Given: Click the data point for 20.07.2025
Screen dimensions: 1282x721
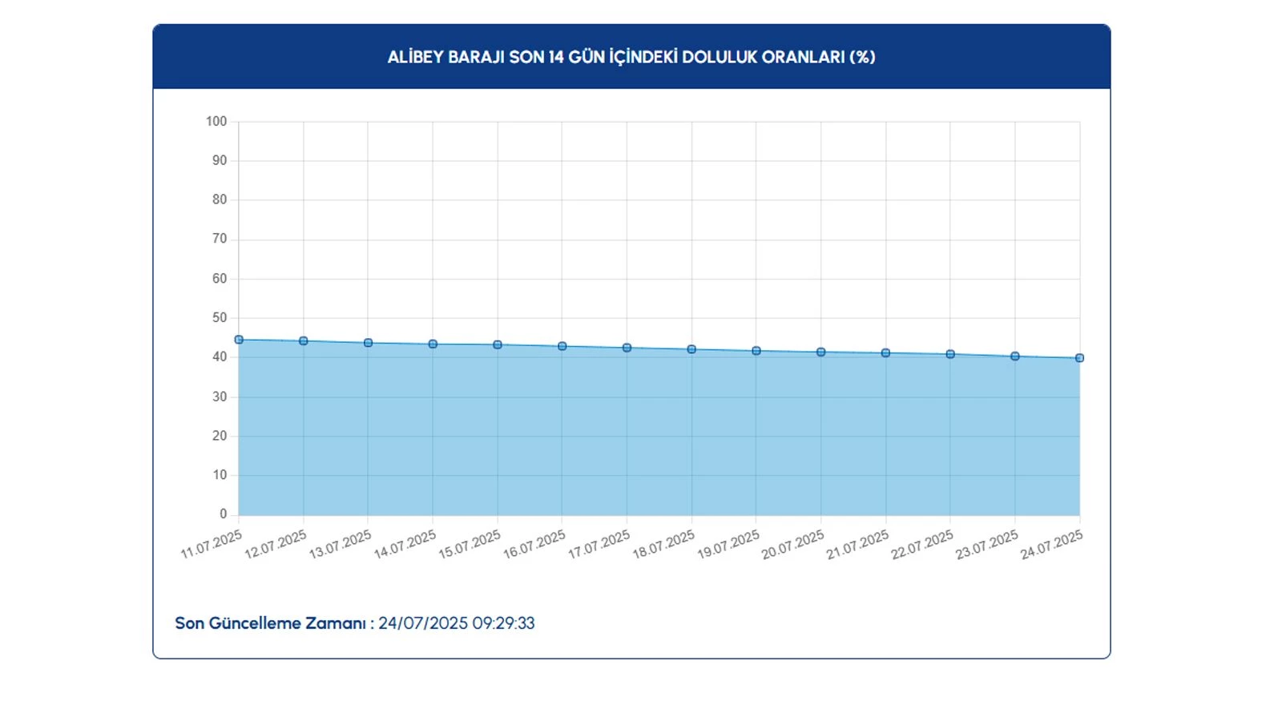Looking at the screenshot, I should pos(821,352).
